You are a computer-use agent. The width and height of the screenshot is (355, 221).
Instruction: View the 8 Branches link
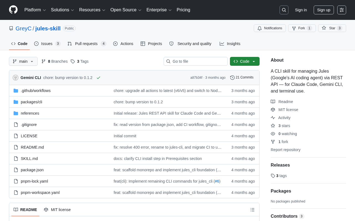coord(55,61)
